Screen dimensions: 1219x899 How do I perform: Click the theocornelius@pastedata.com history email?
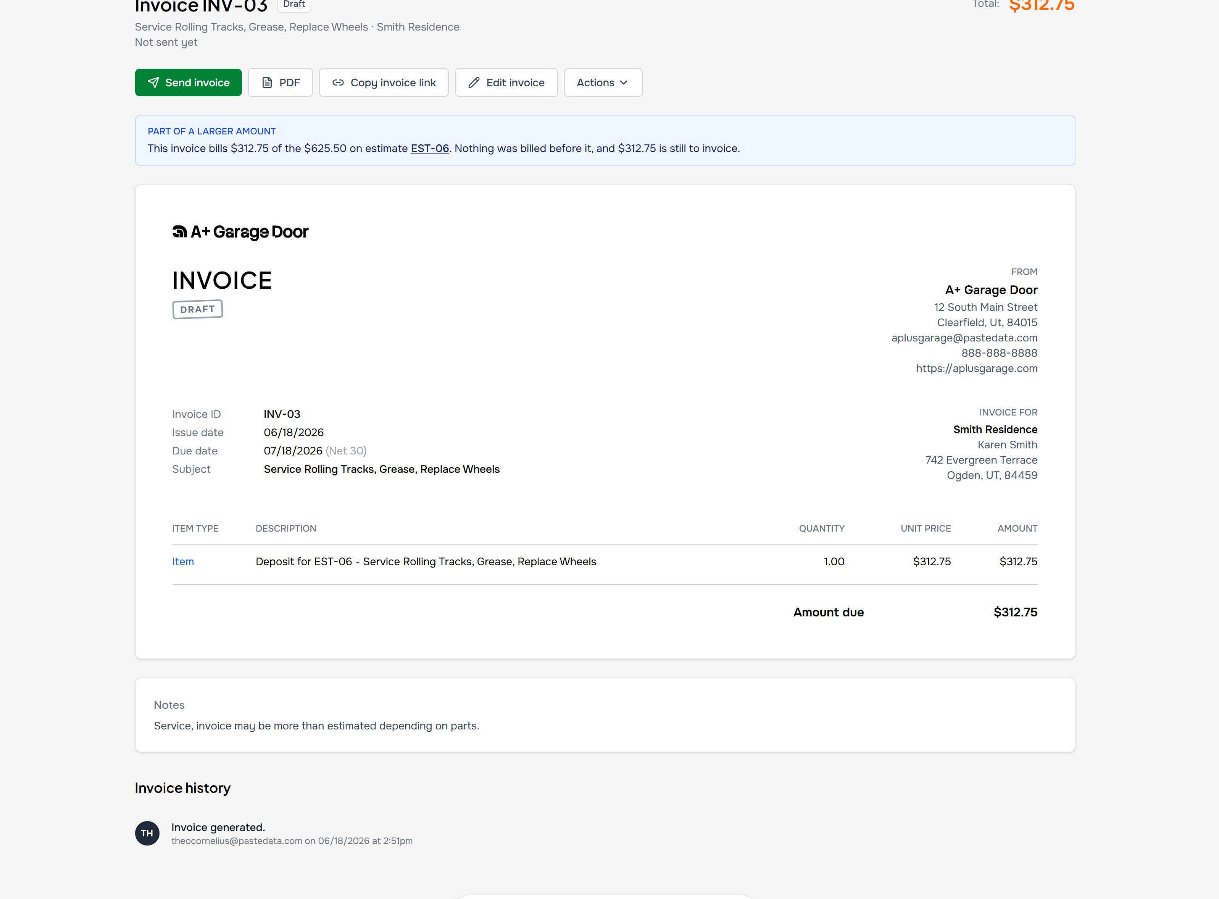[237, 841]
